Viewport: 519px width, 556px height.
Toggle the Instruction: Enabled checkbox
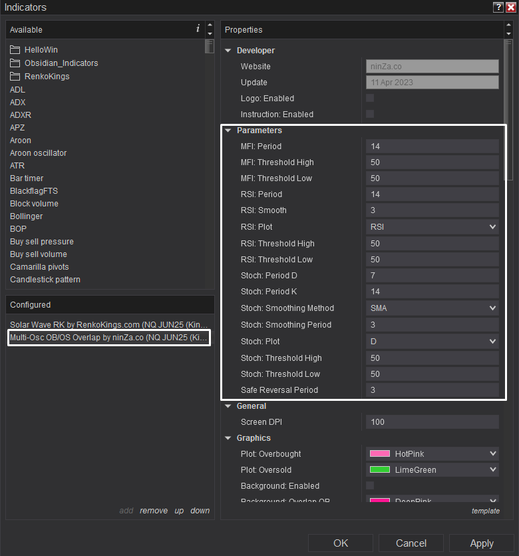[370, 114]
